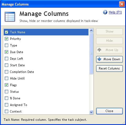Viewport: 126px width, 125px height.
Task: Uncheck the Due Date checkbox
Action: point(6,52)
